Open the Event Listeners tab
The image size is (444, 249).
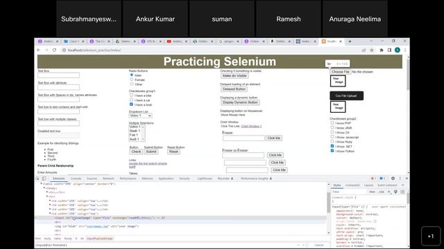click(387, 185)
